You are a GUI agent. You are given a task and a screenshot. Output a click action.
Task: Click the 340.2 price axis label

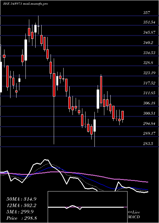tap(148, 42)
